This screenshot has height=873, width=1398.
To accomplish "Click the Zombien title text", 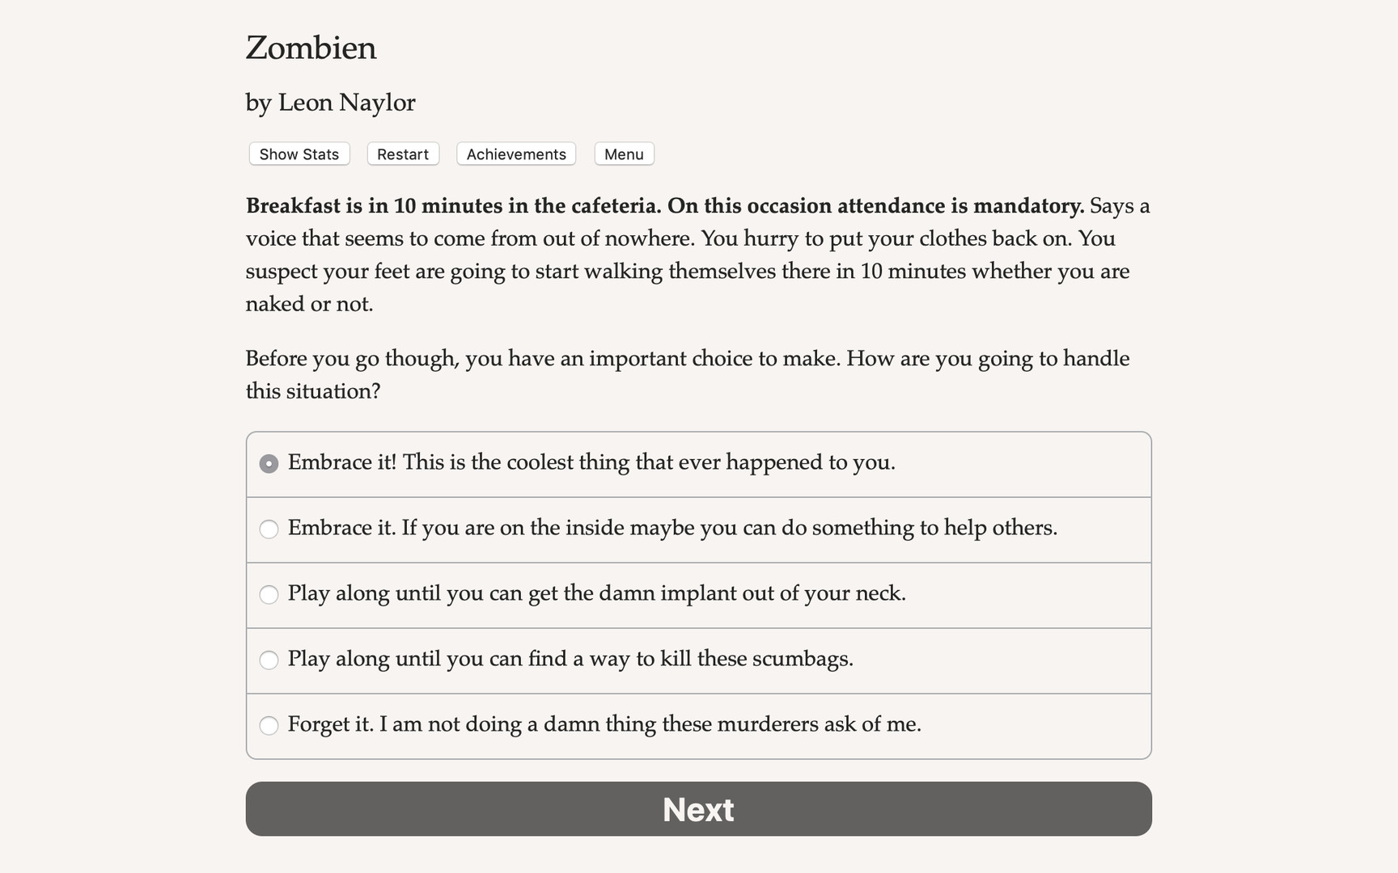I will point(311,48).
